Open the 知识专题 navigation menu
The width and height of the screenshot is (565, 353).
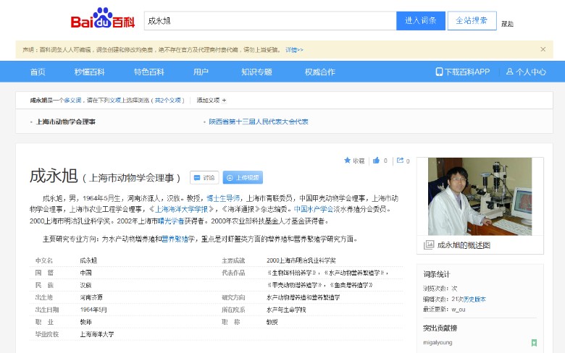pyautogui.click(x=256, y=72)
